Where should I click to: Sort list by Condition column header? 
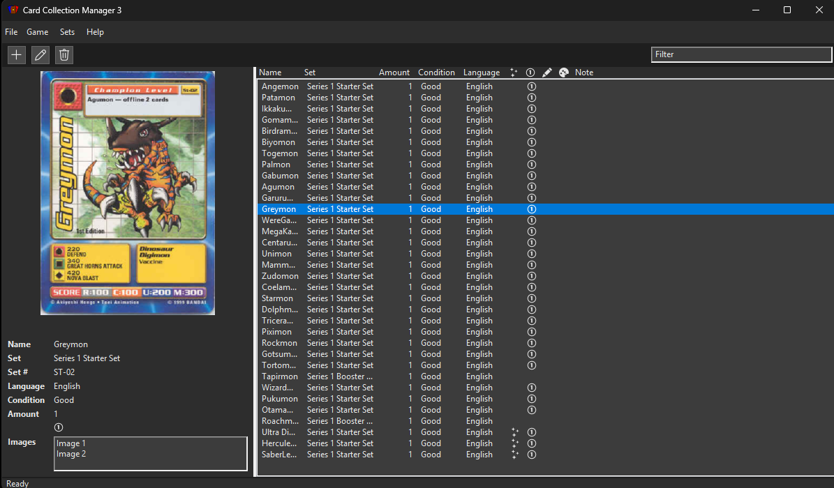(x=436, y=73)
